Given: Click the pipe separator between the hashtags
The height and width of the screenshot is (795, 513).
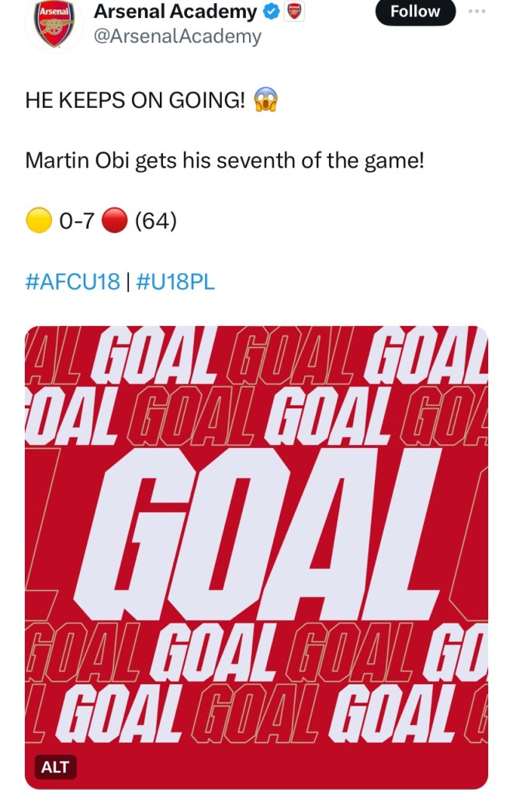Looking at the screenshot, I should point(128,283).
